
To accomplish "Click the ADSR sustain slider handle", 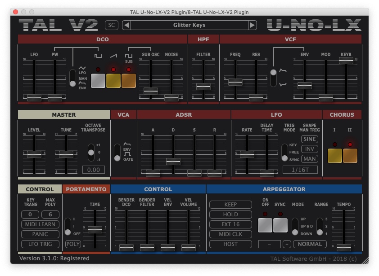I will tap(194, 173).
